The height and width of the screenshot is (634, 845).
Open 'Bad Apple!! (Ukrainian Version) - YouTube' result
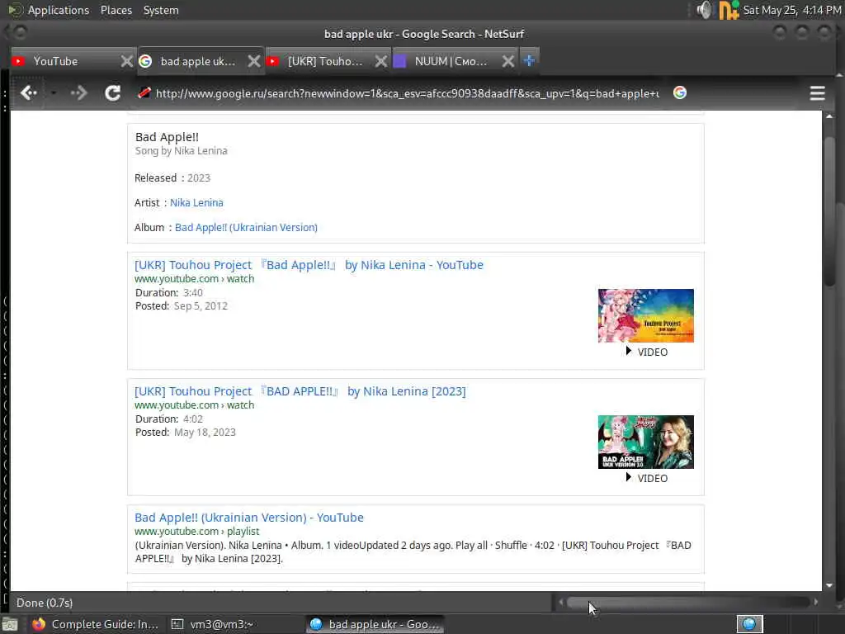[x=249, y=517]
